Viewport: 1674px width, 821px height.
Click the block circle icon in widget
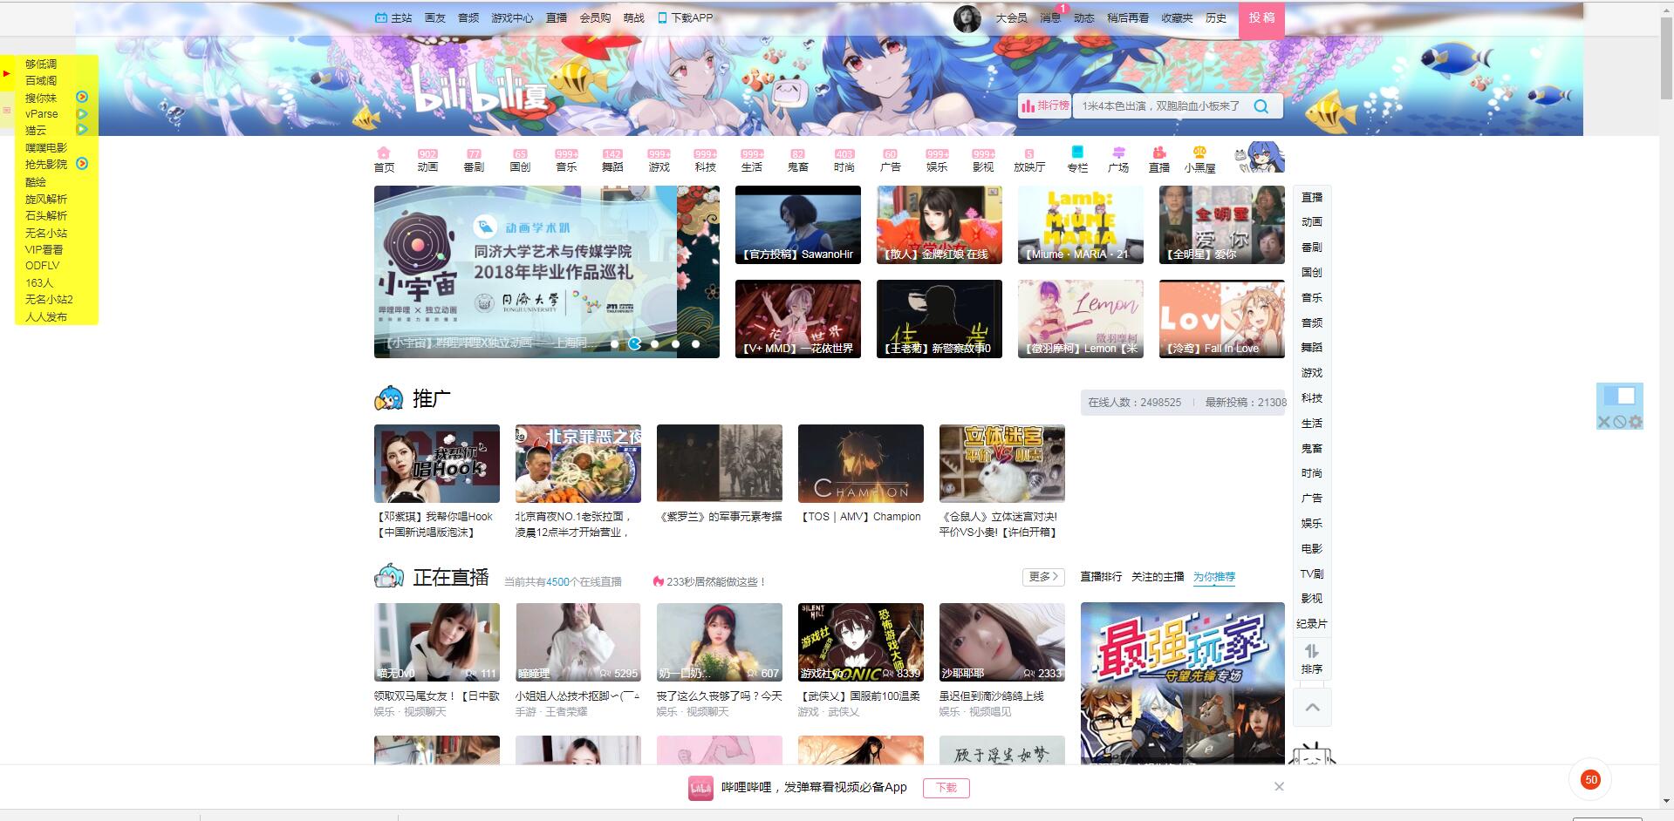(1619, 422)
